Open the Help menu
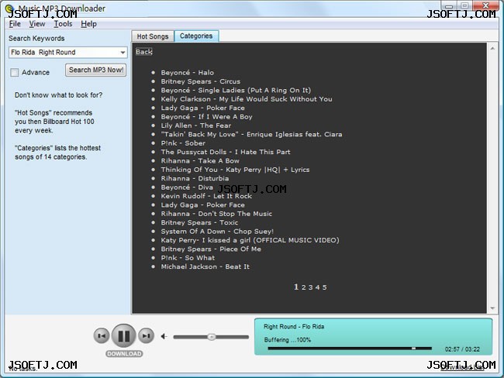Viewport: 504px width, 378px height. [x=88, y=24]
